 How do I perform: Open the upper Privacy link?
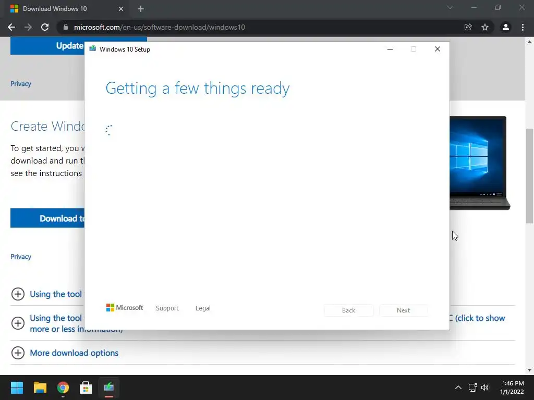tap(21, 84)
